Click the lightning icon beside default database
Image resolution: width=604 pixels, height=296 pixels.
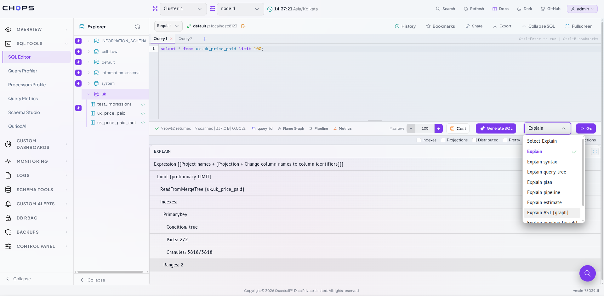[78, 62]
